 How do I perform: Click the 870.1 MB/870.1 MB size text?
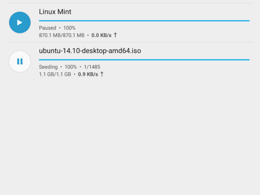(62, 35)
